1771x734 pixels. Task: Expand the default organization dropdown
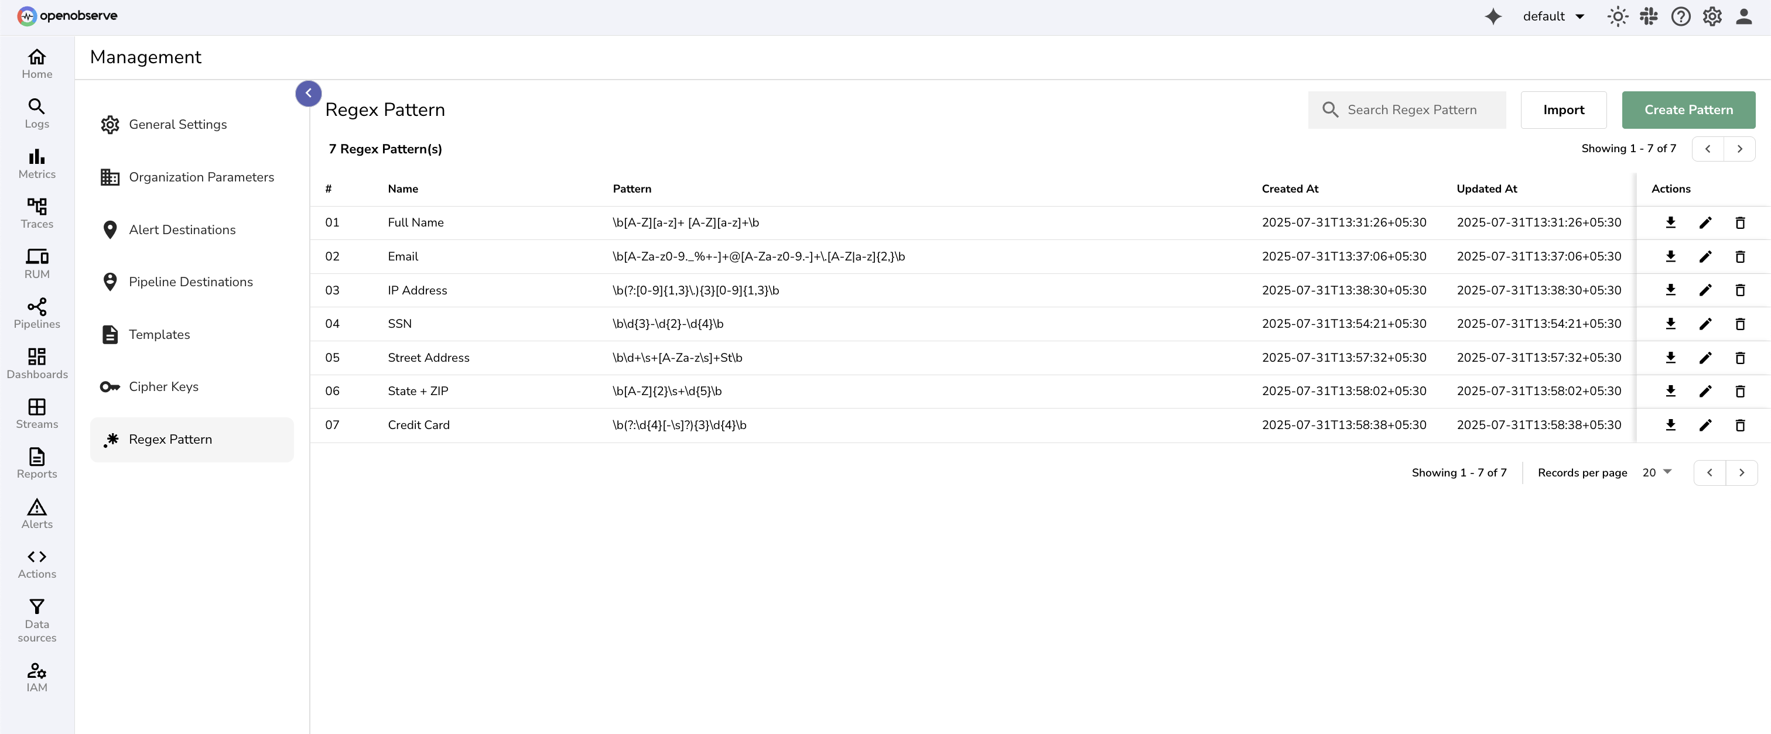(1554, 16)
